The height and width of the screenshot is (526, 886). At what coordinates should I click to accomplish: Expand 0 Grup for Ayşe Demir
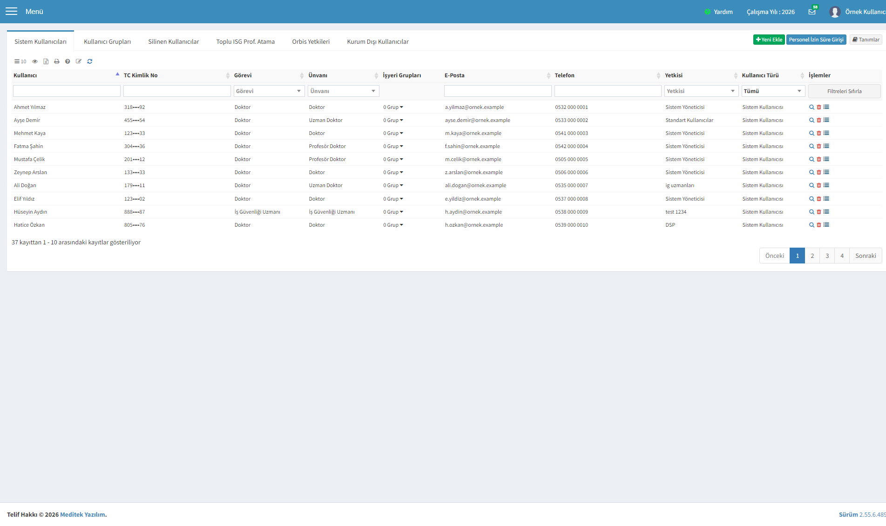pyautogui.click(x=393, y=120)
